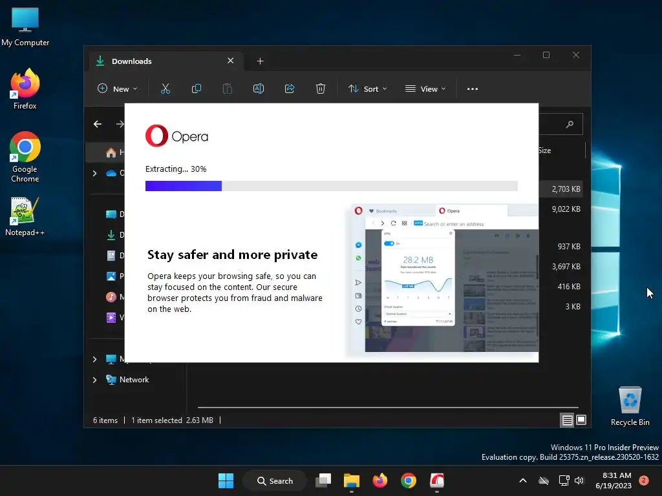
Task: Click "1 item selected 2.63 MB" status text
Action: pos(172,420)
